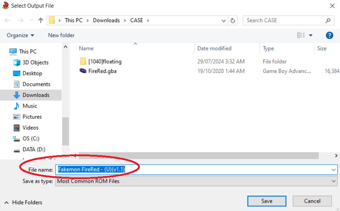Open the Save as type dropdown
Screen dimensions: 340x211
333,181
